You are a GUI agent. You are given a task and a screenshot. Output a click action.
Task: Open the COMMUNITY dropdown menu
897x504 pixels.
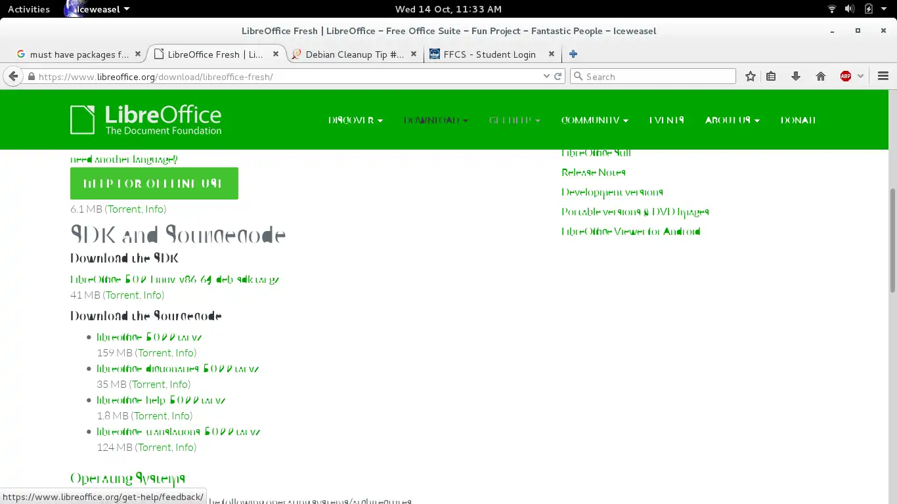point(594,120)
